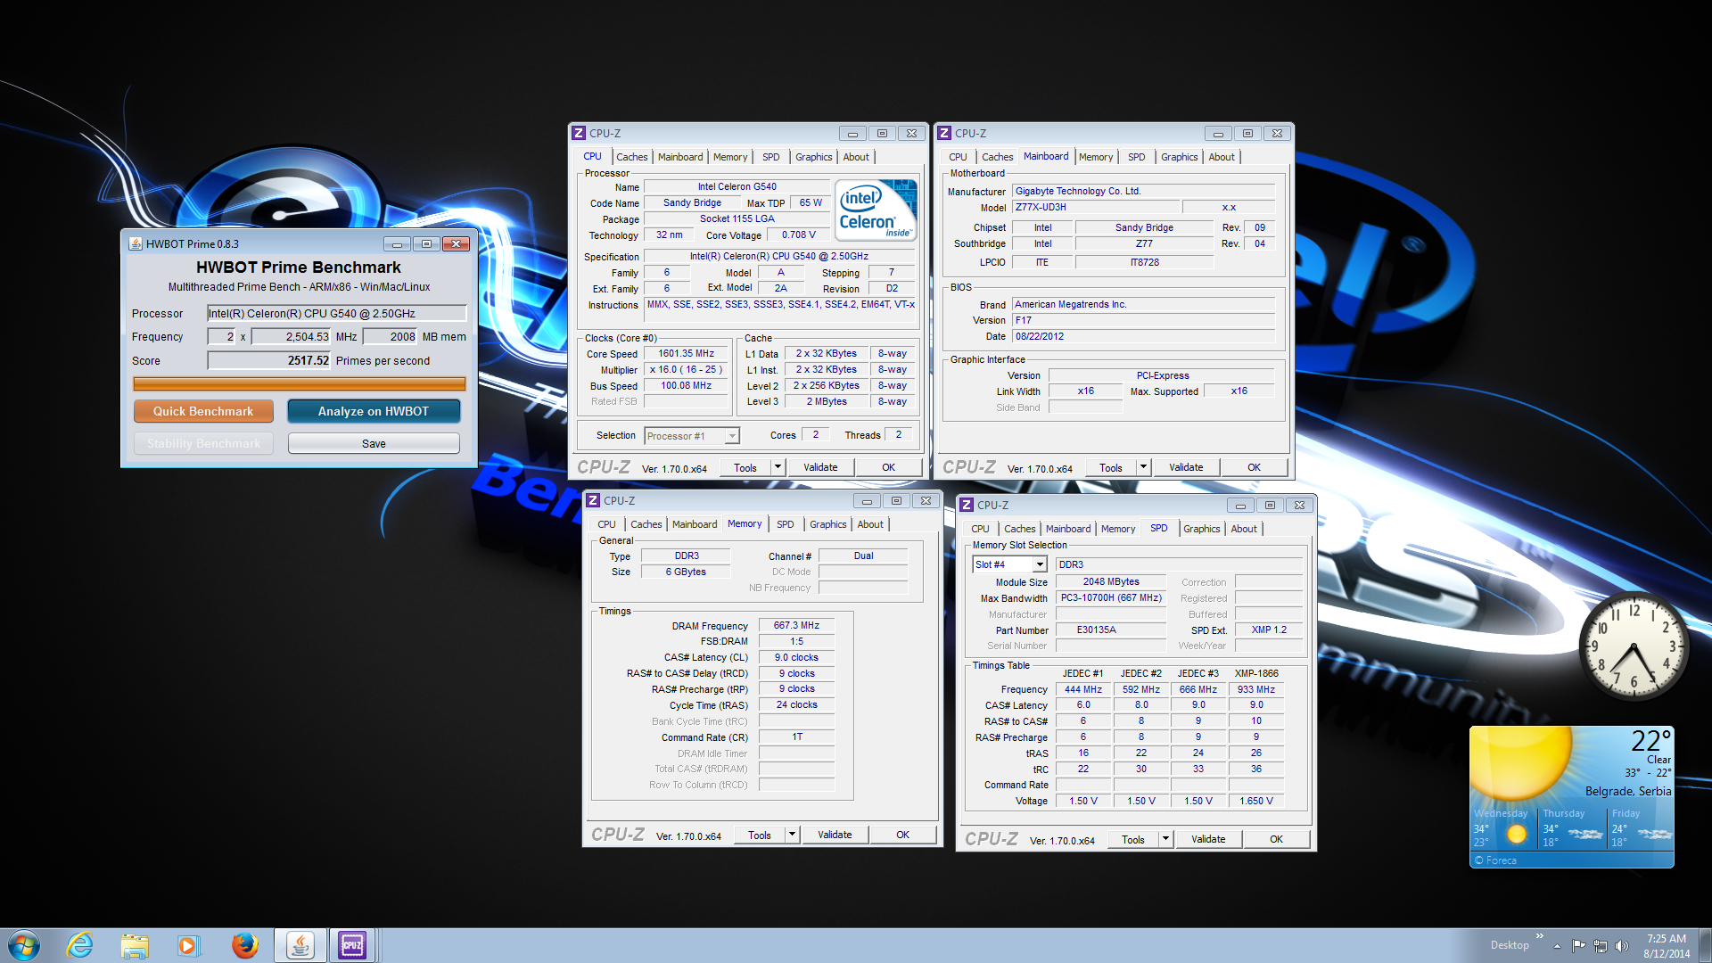Save the HWBOT Prime result
The height and width of the screenshot is (963, 1712).
click(374, 443)
